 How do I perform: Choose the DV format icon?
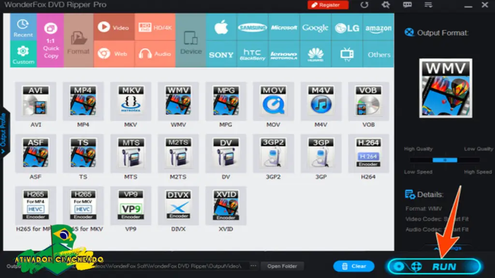pos(226,153)
